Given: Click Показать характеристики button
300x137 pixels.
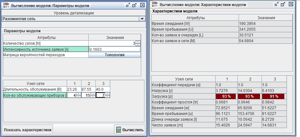Looking at the screenshot, I should 27,130.
